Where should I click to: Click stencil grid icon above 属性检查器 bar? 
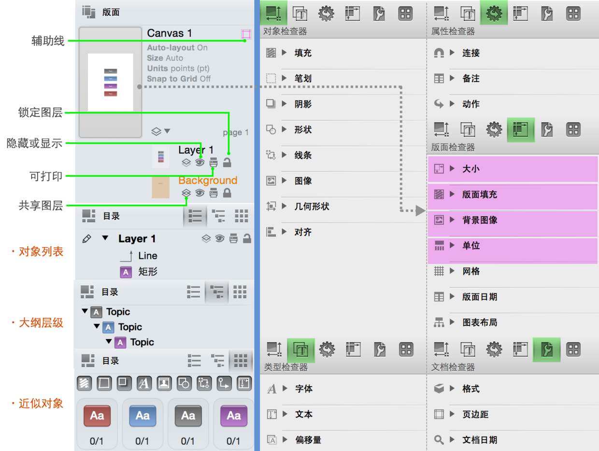tap(573, 14)
